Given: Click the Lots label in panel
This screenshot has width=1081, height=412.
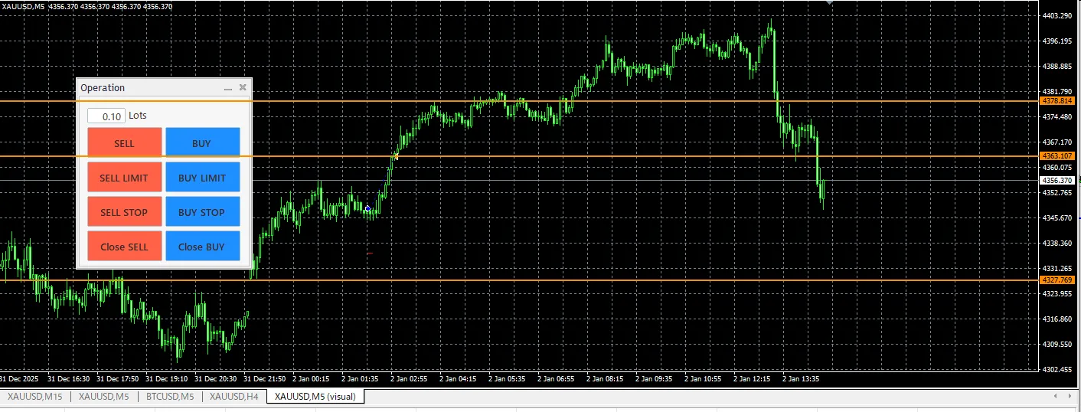Looking at the screenshot, I should 138,116.
